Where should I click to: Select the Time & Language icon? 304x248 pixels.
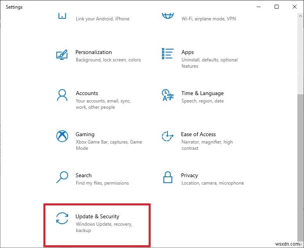[167, 95]
